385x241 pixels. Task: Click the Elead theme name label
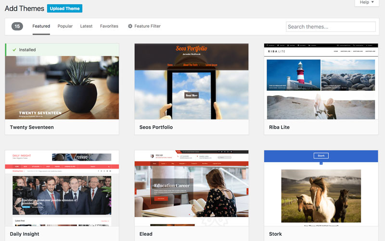tap(146, 234)
